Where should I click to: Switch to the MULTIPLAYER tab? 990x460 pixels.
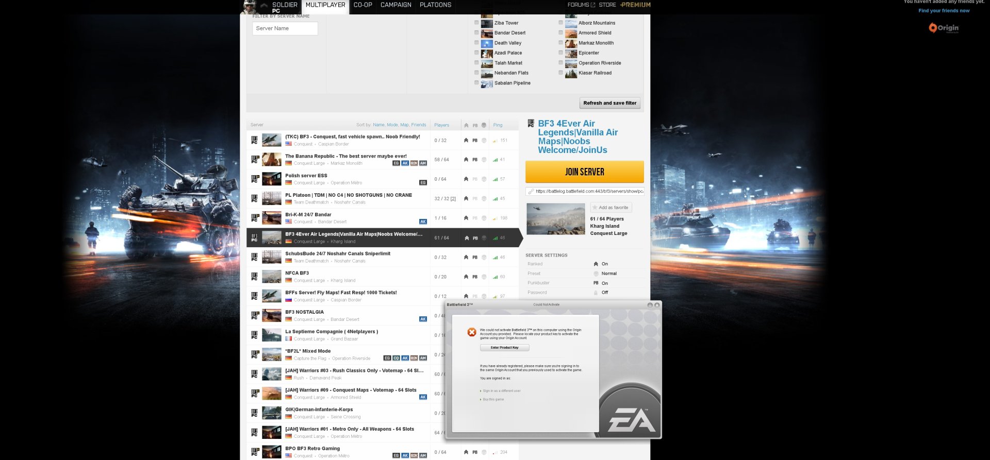tap(325, 5)
